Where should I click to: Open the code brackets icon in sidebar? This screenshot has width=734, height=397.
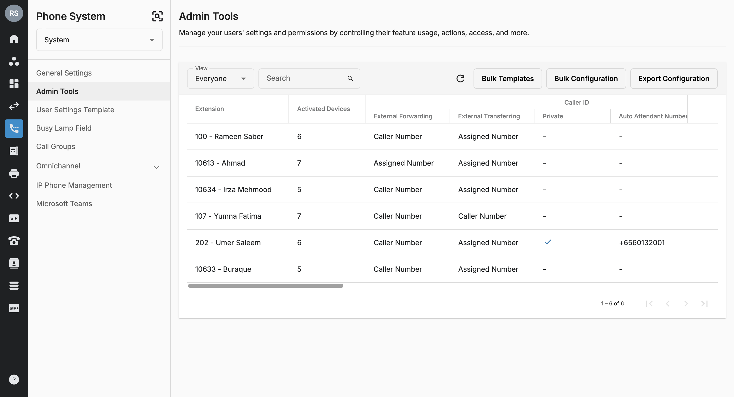[x=14, y=196]
